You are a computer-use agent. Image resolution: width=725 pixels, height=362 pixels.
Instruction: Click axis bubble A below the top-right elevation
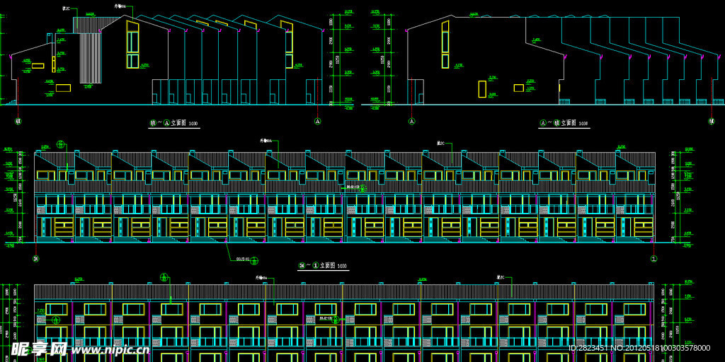(x=411, y=122)
